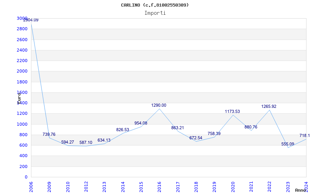This screenshot has height=194, width=310.
Task: Click the 2009 x-axis year label
Action: pyautogui.click(x=50, y=187)
